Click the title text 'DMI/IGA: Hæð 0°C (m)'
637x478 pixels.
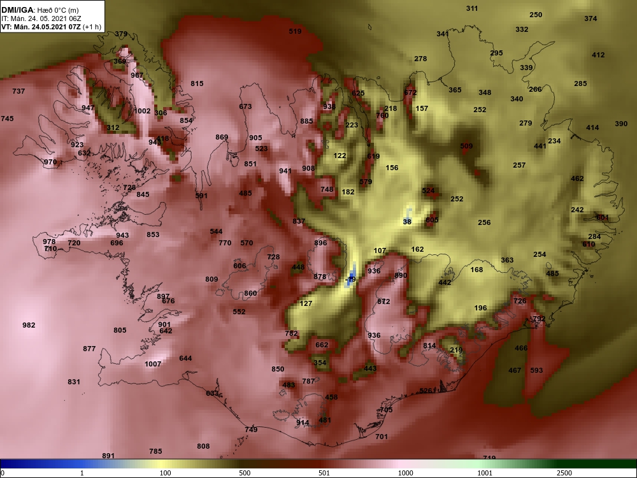[40, 10]
